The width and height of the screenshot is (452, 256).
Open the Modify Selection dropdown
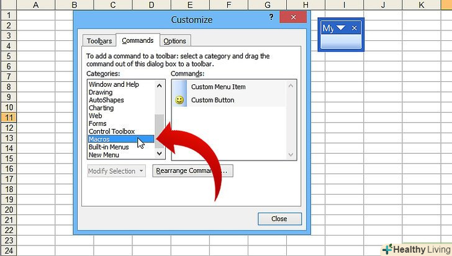[117, 171]
